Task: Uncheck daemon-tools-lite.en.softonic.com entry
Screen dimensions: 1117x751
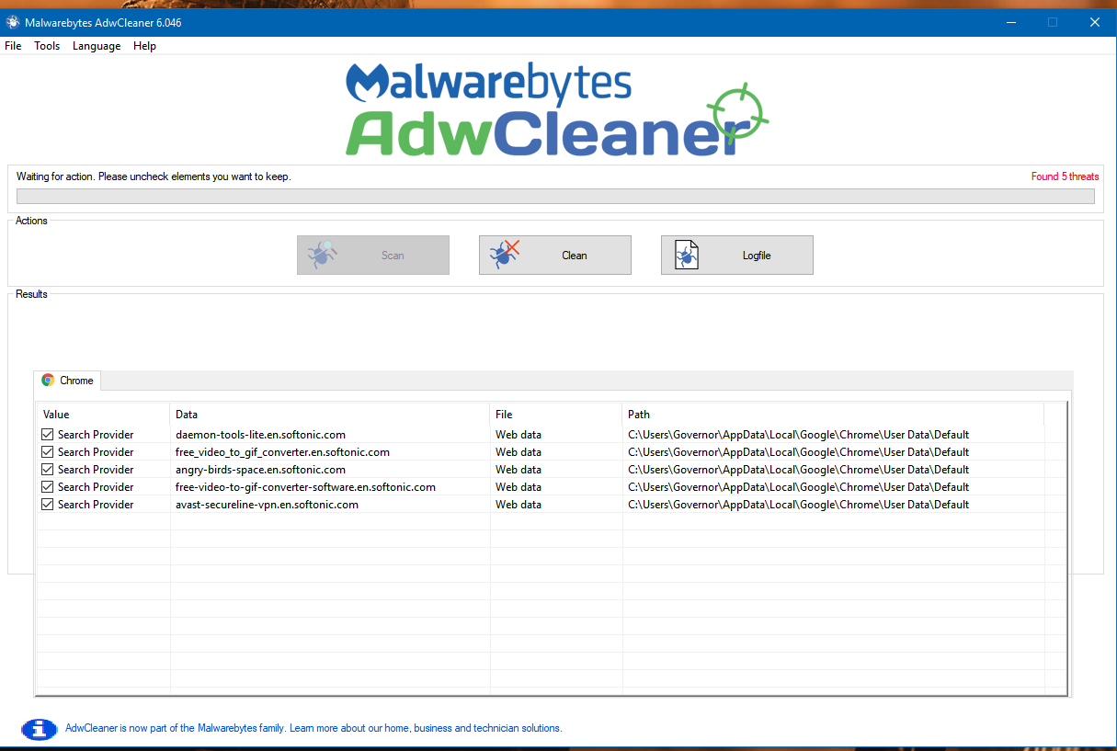Action: tap(48, 435)
